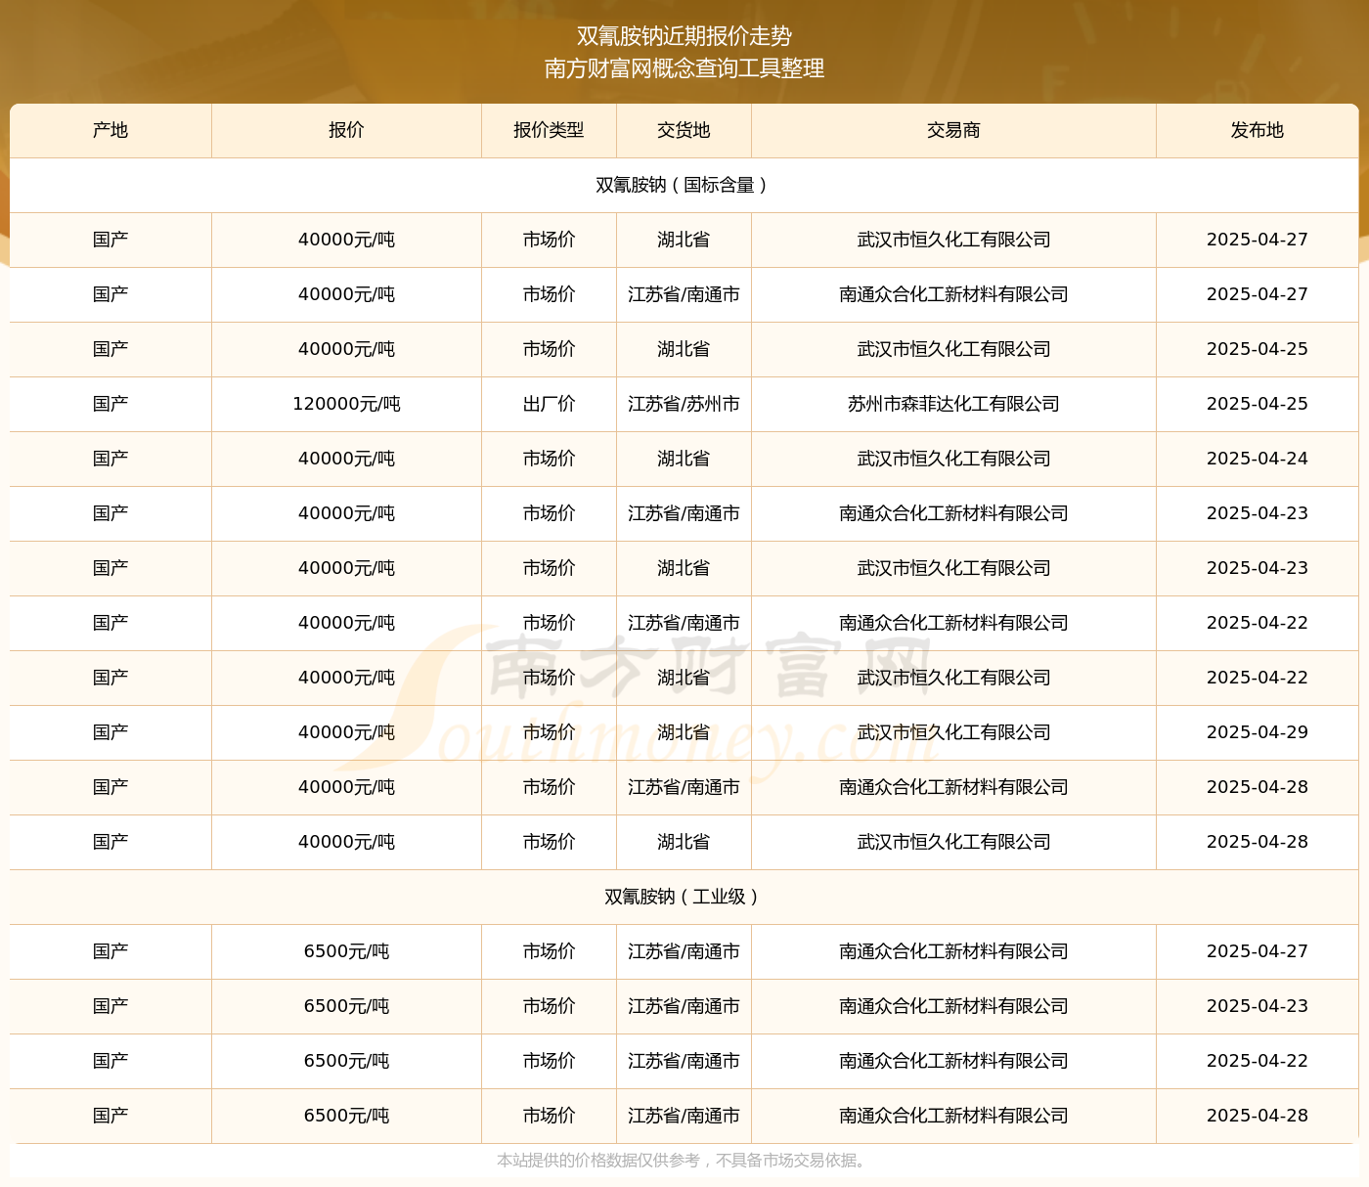Click the section heading 双氰胺钠（国标含量）
Viewport: 1369px width, 1187px height.
coord(684,185)
